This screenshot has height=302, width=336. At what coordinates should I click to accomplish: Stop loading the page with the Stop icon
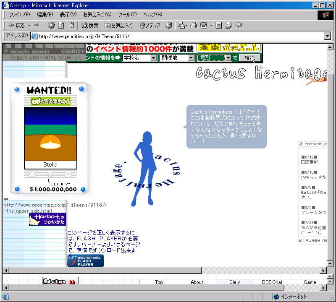coord(51,25)
